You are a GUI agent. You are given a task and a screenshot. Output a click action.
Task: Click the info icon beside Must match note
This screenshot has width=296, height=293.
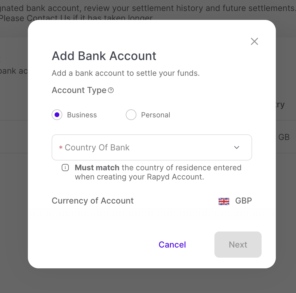pyautogui.click(x=65, y=168)
